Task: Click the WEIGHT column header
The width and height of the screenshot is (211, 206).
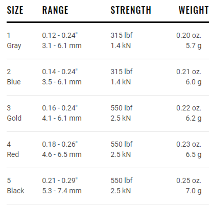Action: pos(193,10)
